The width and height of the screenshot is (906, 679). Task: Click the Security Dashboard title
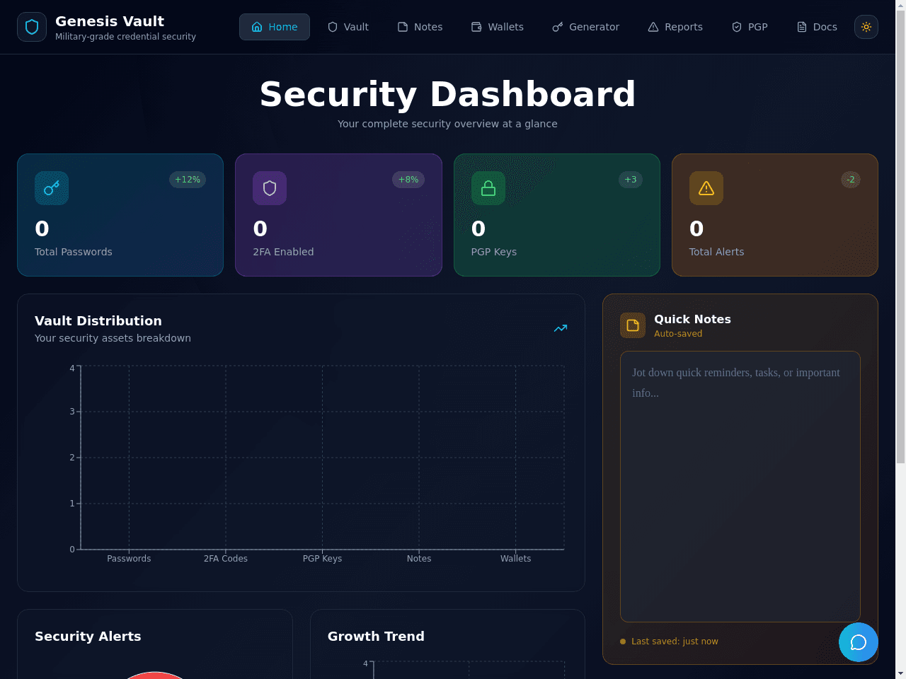pos(447,94)
